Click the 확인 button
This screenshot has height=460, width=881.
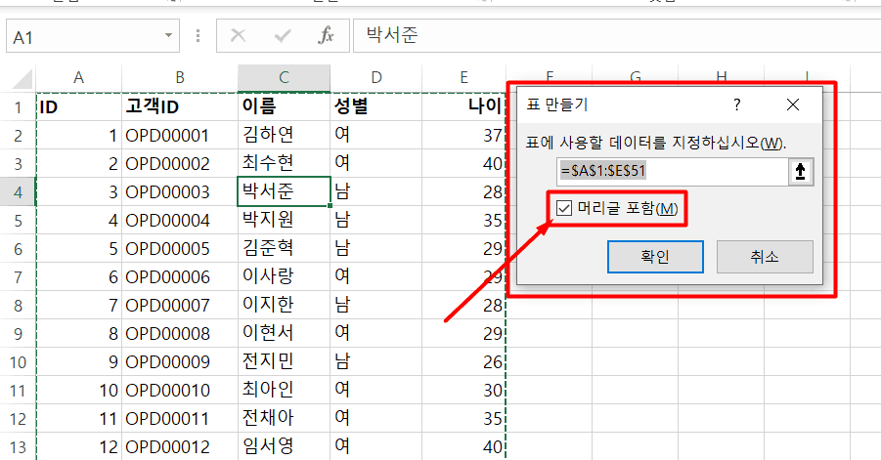click(655, 257)
